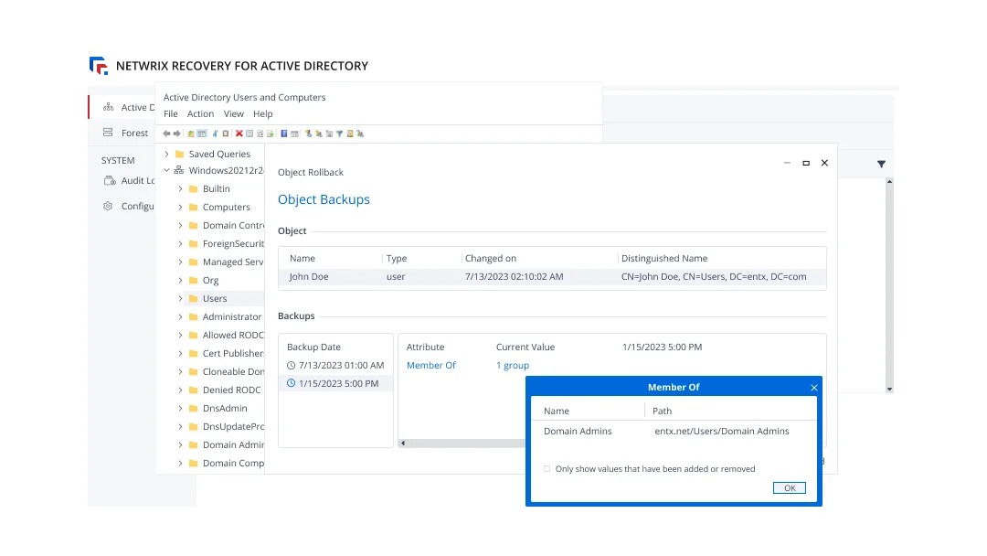Select the Denied RODC tree item
The image size is (987, 556).
(x=231, y=390)
